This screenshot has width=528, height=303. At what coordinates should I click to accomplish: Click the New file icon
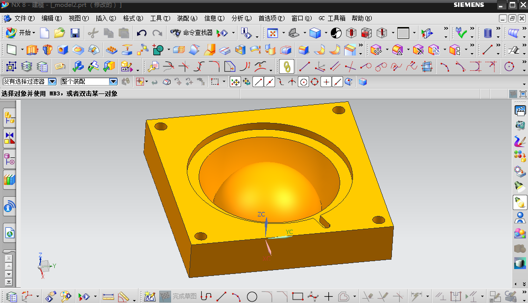[44, 33]
